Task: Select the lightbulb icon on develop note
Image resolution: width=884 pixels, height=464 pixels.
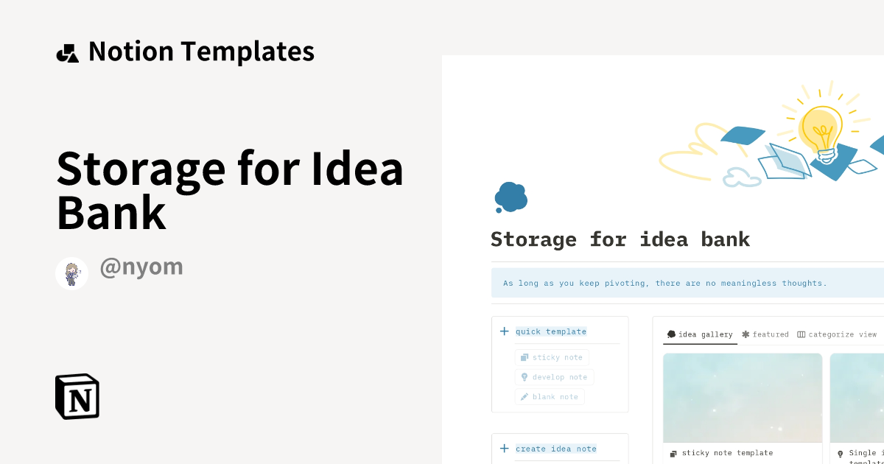Action: [524, 377]
